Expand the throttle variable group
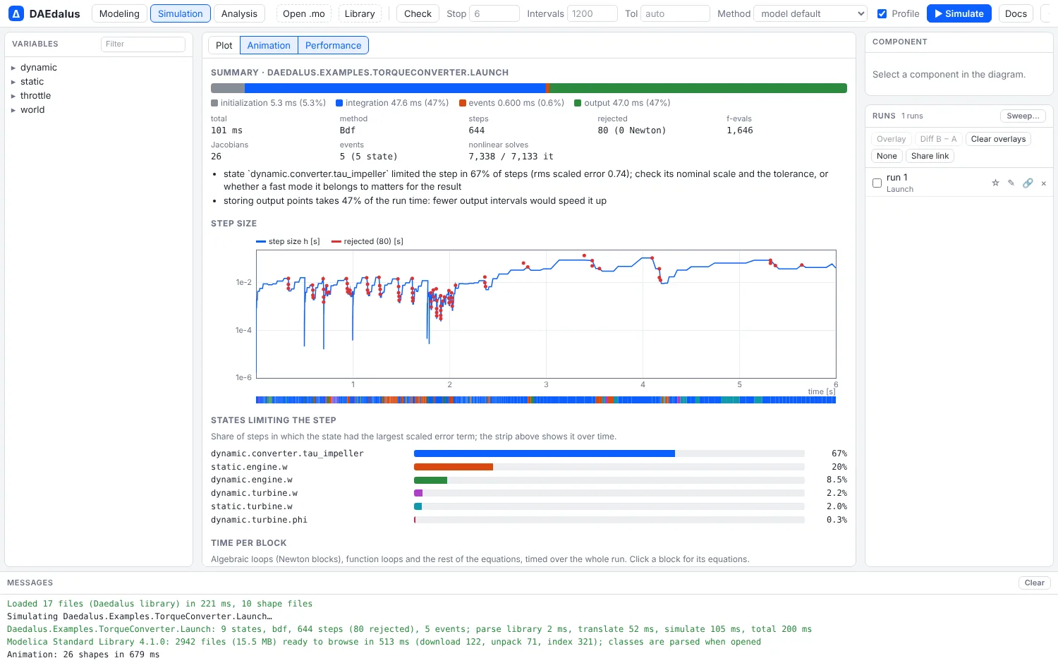1058x670 pixels. coord(13,96)
